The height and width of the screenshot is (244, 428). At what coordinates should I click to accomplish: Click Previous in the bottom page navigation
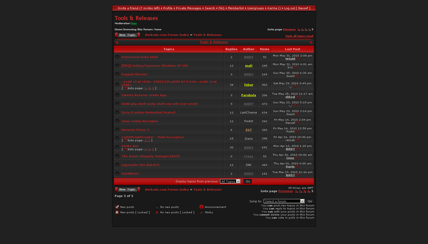[286, 191]
